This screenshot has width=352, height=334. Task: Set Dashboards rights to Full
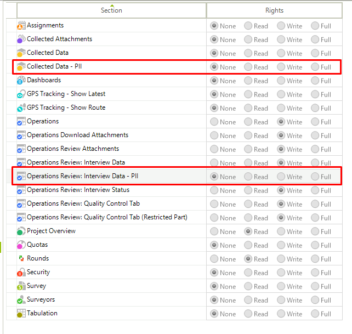pos(315,81)
